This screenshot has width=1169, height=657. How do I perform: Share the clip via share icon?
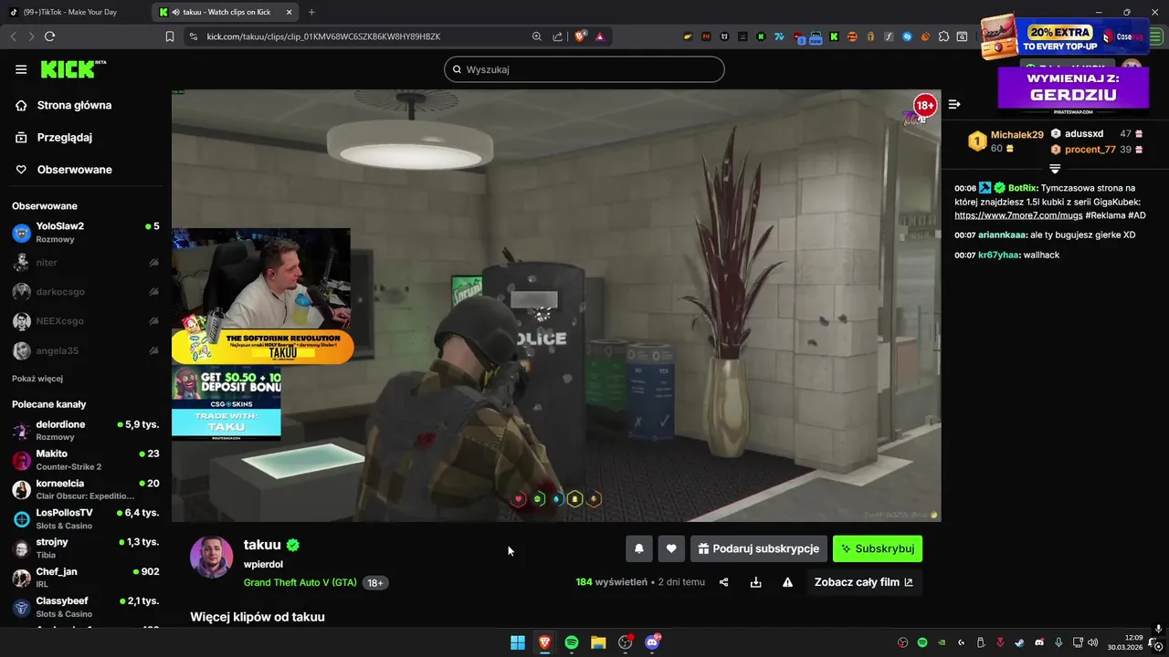[x=724, y=582]
